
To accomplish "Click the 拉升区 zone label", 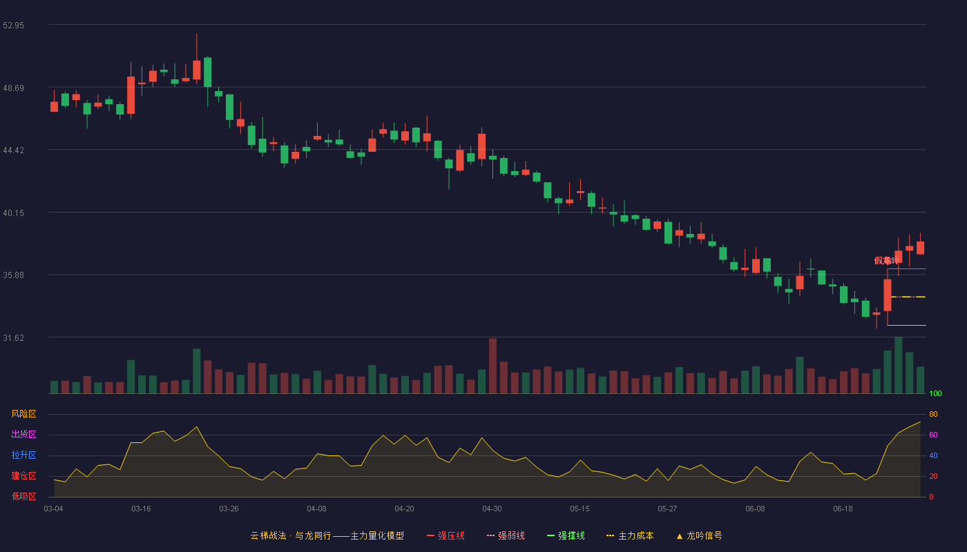I will pos(23,455).
